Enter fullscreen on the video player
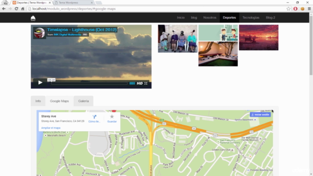Image resolution: width=313 pixels, height=176 pixels. [146, 83]
